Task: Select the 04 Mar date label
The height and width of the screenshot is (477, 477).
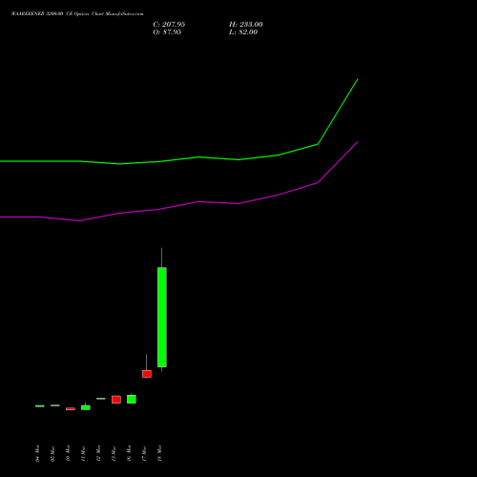Action: tap(37, 453)
